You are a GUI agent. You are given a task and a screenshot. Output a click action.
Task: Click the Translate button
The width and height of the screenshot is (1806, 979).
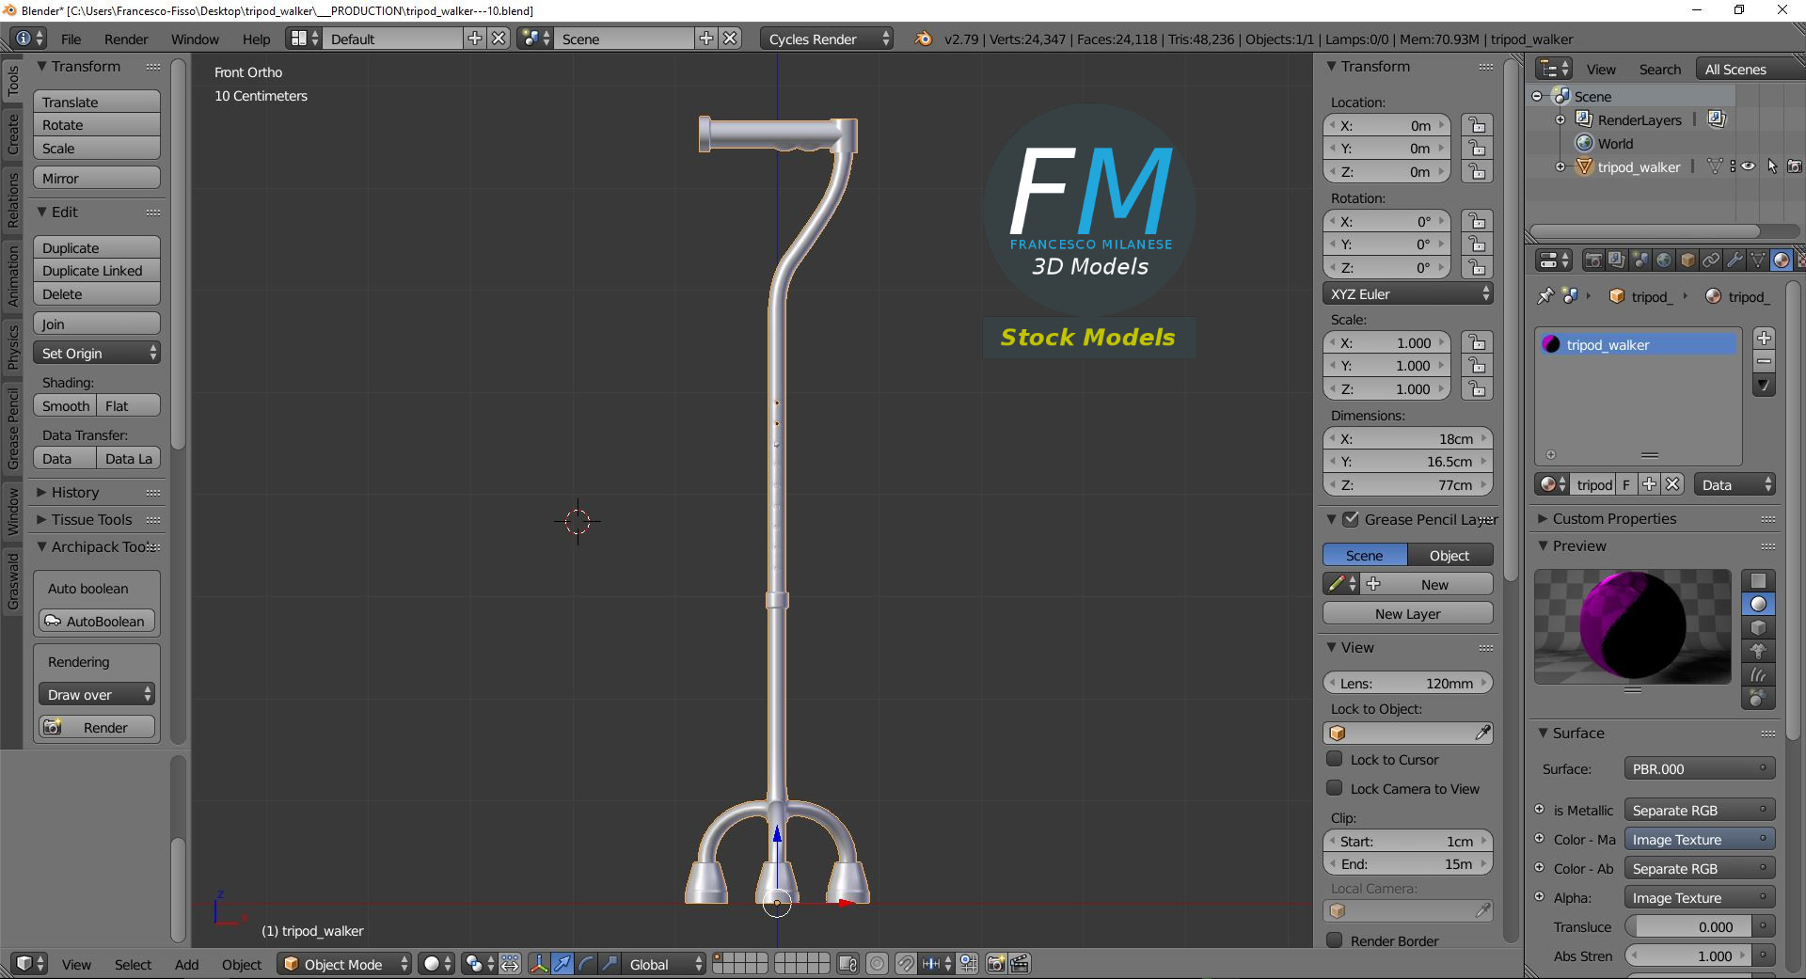pyautogui.click(x=97, y=102)
